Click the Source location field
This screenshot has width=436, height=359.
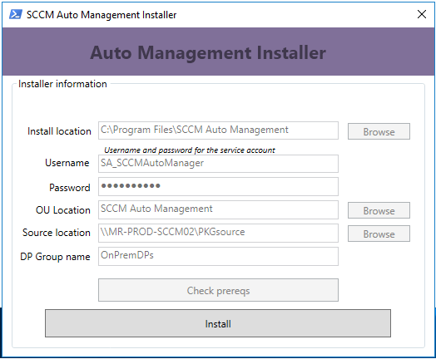click(x=218, y=233)
